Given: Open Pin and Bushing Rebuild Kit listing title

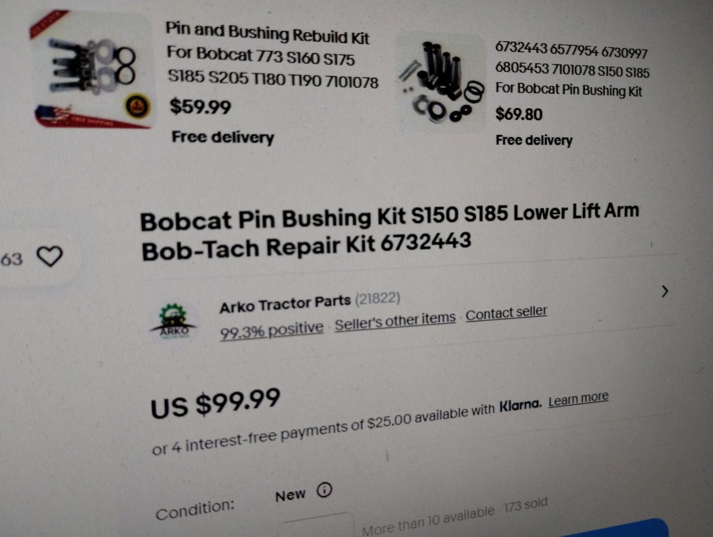Looking at the screenshot, I should pyautogui.click(x=272, y=56).
